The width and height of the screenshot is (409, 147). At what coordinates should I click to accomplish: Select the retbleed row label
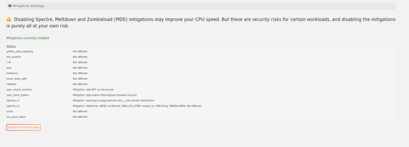pos(11,84)
